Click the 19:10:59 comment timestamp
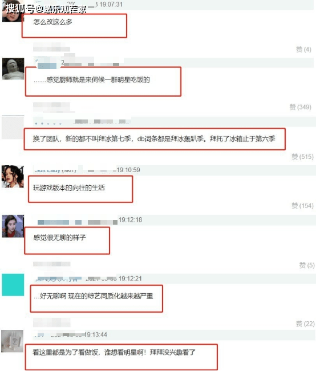This screenshot has height=371, width=316. click(128, 170)
